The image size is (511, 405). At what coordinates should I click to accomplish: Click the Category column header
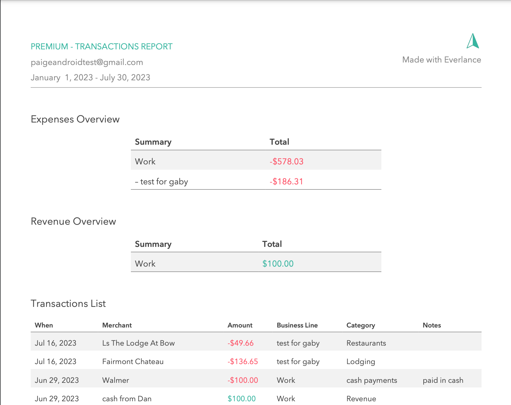click(x=360, y=325)
